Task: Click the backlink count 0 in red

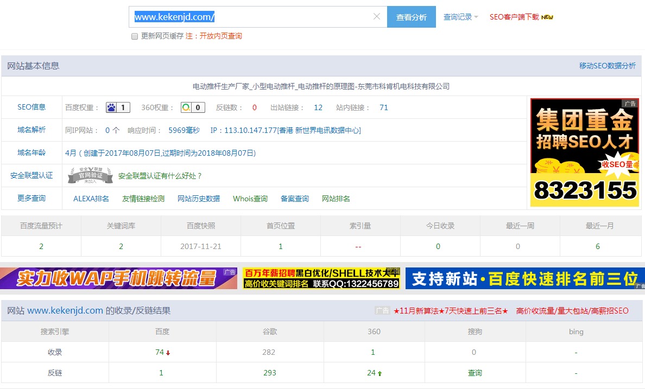Action: point(254,107)
